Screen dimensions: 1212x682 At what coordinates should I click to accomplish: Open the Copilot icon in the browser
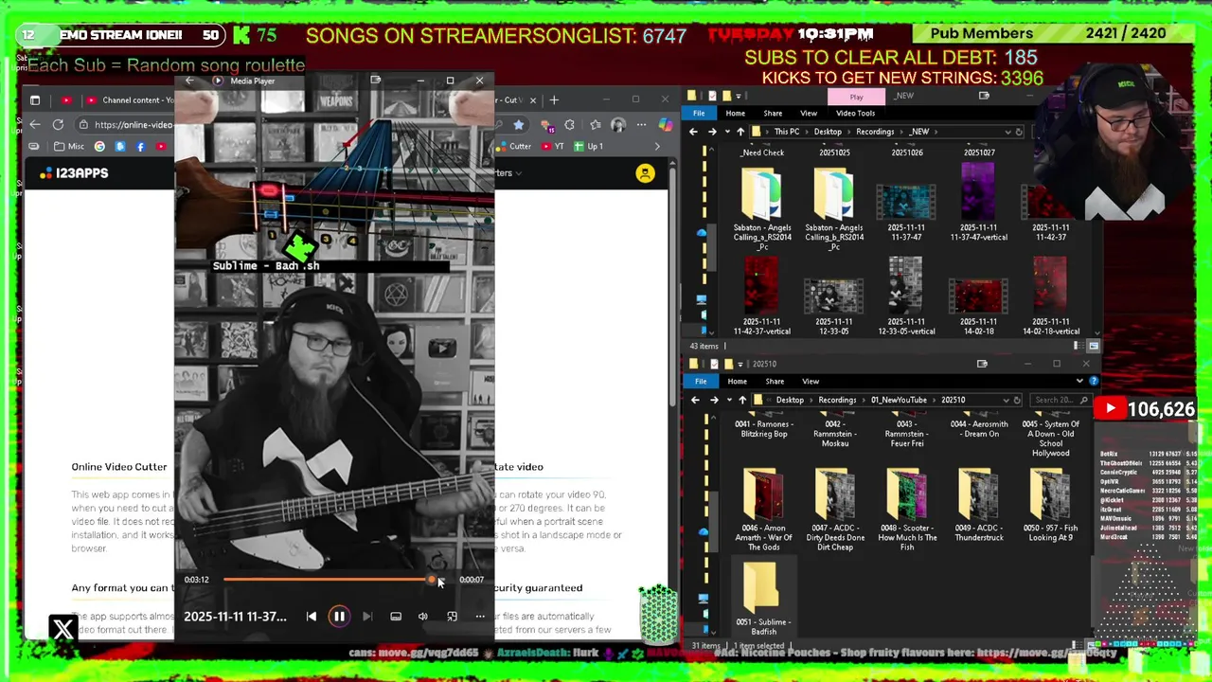click(x=666, y=124)
